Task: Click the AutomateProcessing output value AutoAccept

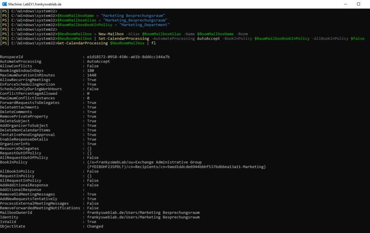Action: 98,61
